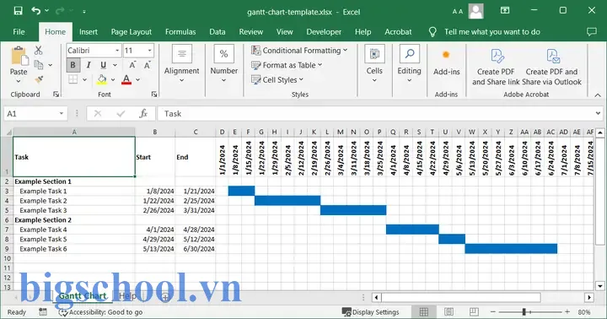This screenshot has width=607, height=319.
Task: Open the Clipboard dialog launcher
Action: point(56,95)
